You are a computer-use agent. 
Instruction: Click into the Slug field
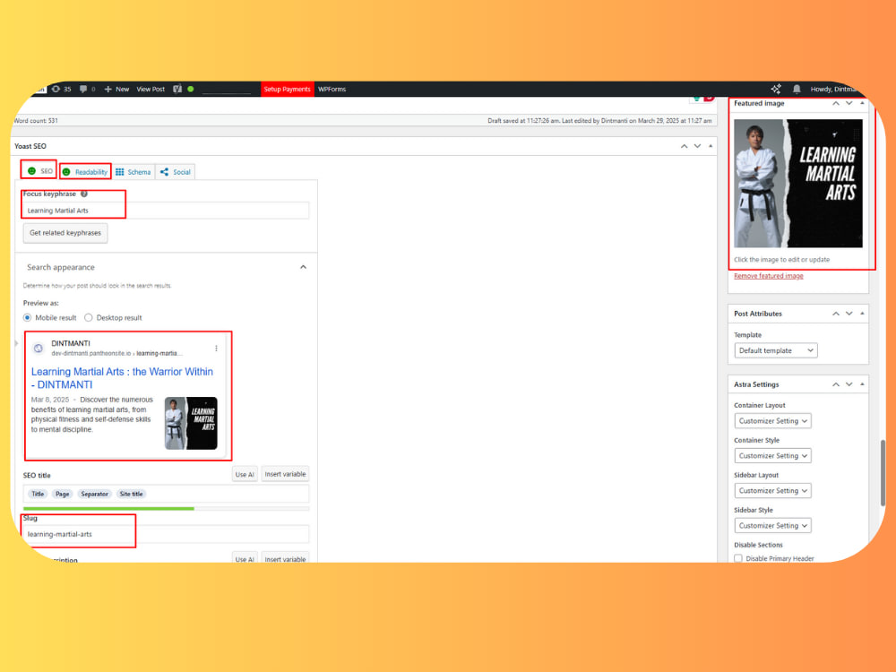[x=166, y=534]
